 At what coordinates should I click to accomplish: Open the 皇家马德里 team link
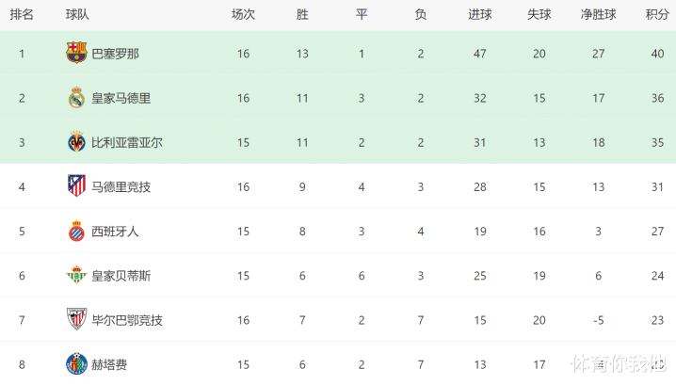pyautogui.click(x=121, y=98)
